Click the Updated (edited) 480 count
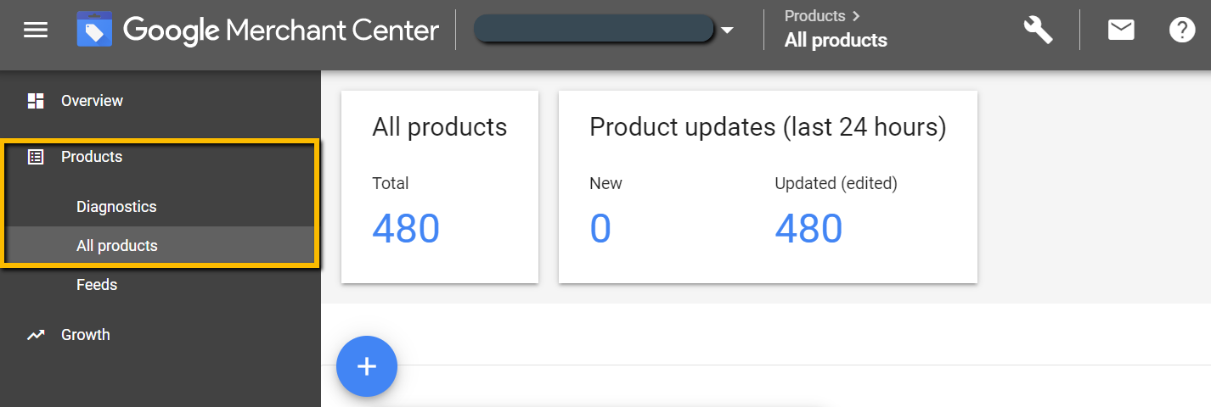1211x407 pixels. click(808, 228)
